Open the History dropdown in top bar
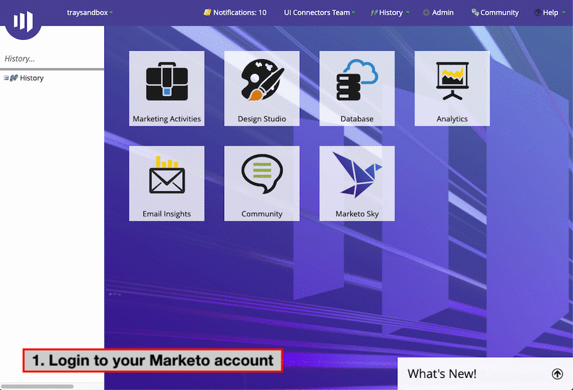 tap(390, 13)
